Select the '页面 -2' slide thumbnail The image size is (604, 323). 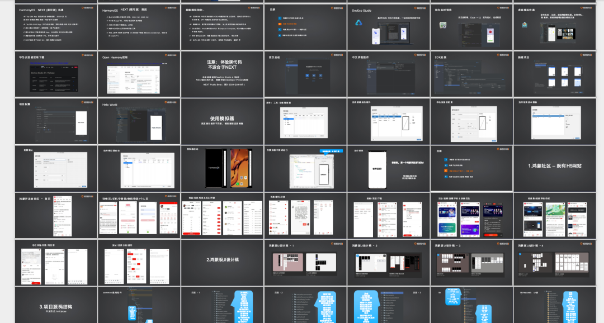(305, 305)
